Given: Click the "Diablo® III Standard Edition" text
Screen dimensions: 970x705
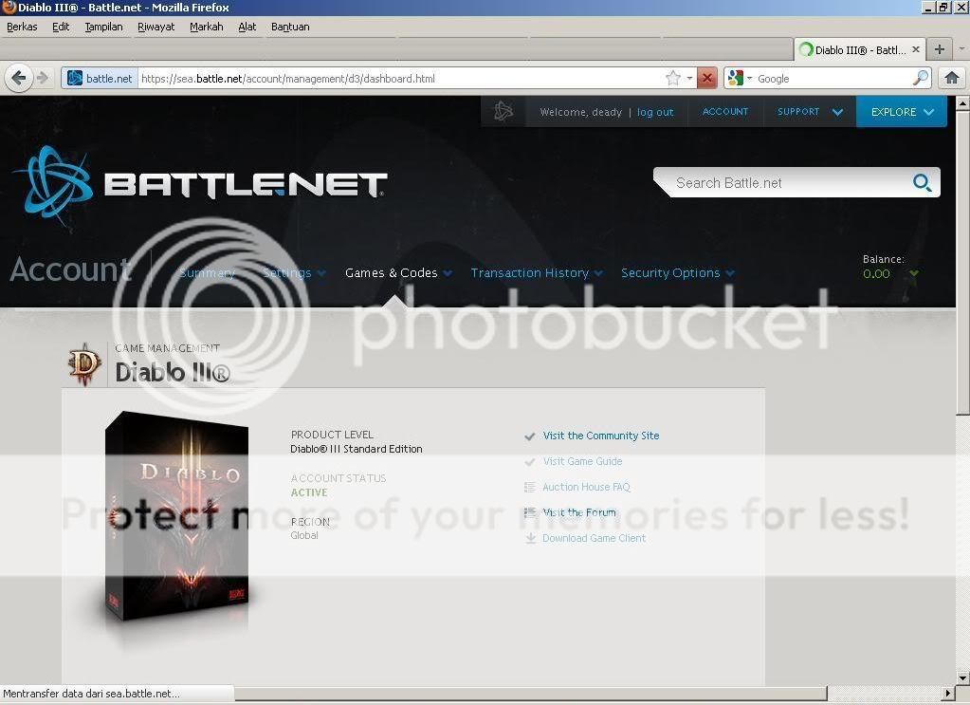Looking at the screenshot, I should (x=357, y=449).
